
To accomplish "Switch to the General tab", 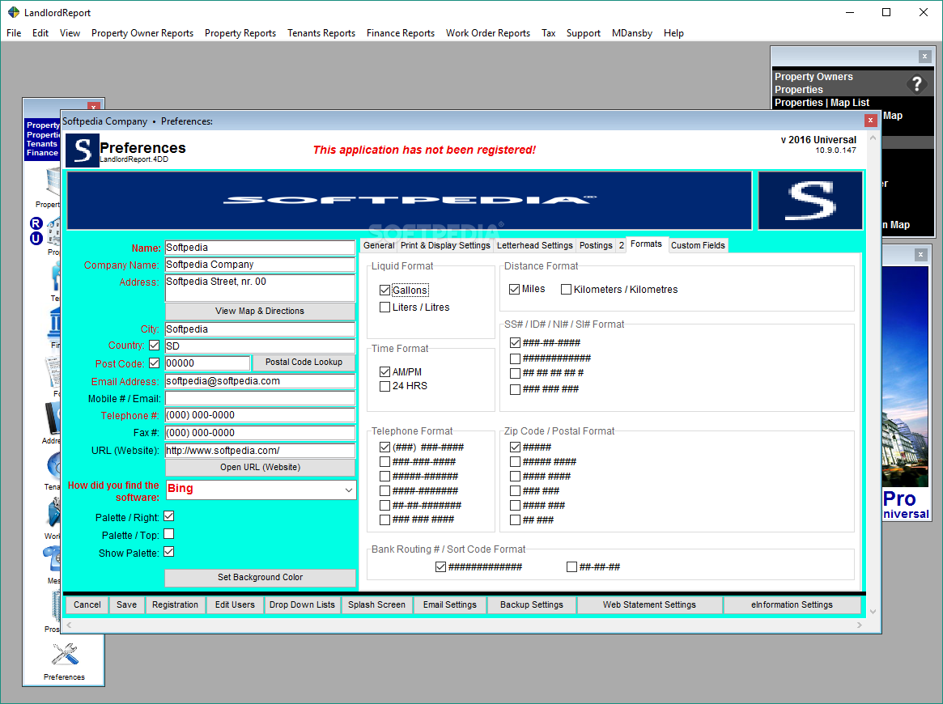I will (379, 245).
